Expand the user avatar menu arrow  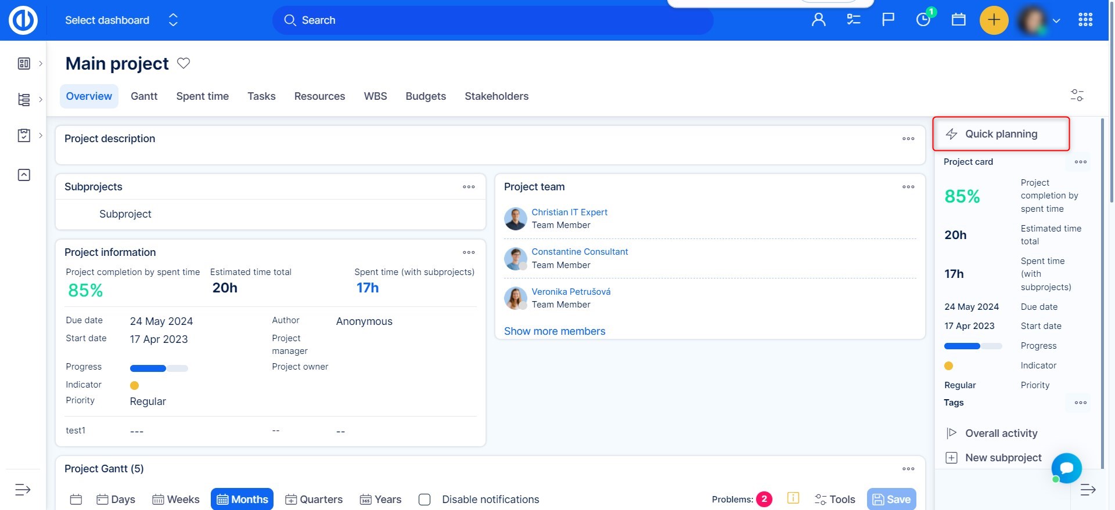click(x=1056, y=21)
